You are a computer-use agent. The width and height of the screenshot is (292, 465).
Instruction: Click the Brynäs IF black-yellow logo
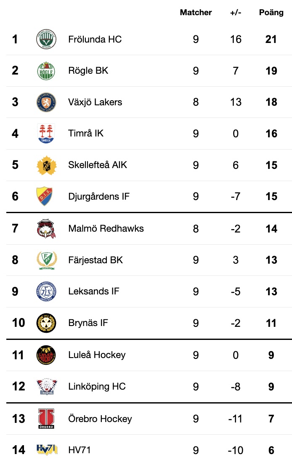pyautogui.click(x=46, y=323)
